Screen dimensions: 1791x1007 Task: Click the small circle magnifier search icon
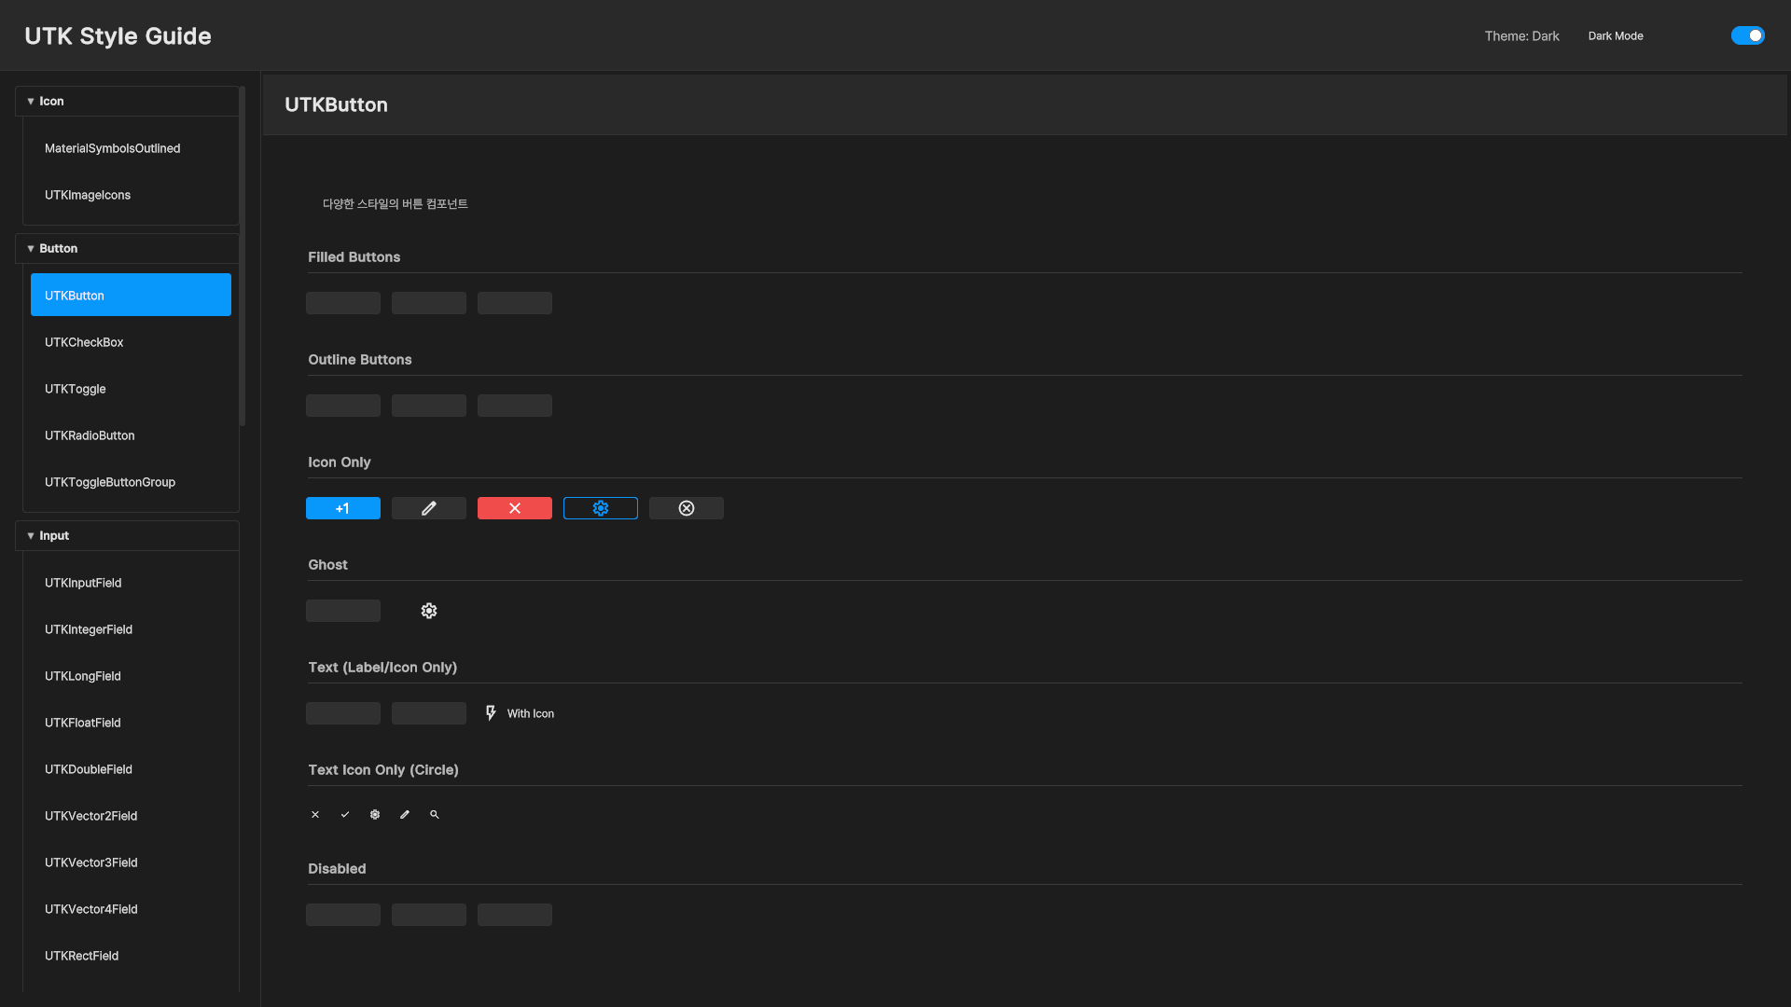pyautogui.click(x=434, y=814)
